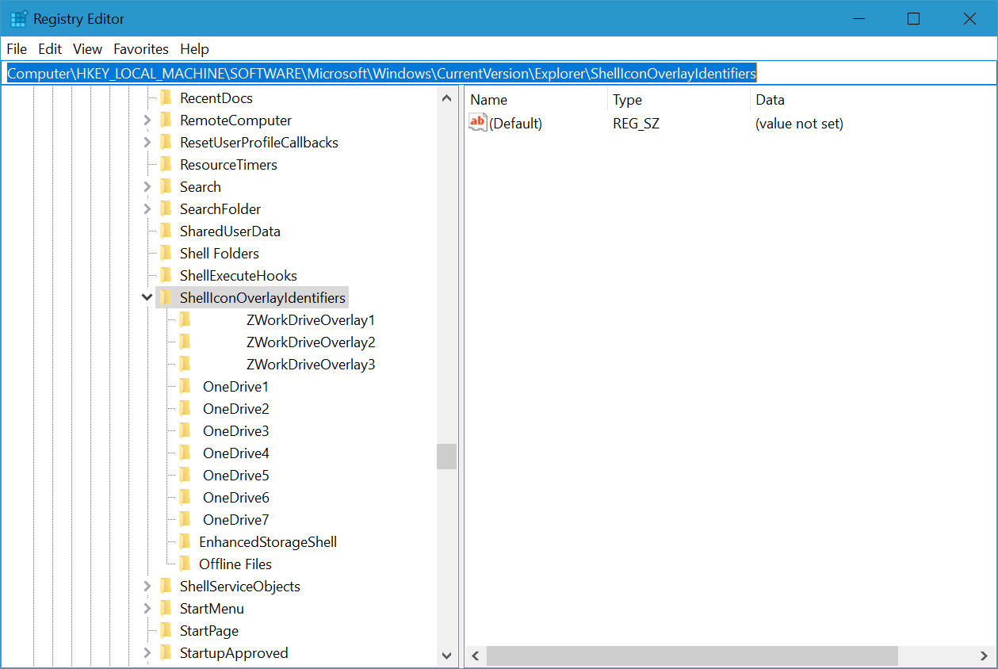Click the folder icon next to EnhancedStorageShell

click(185, 541)
